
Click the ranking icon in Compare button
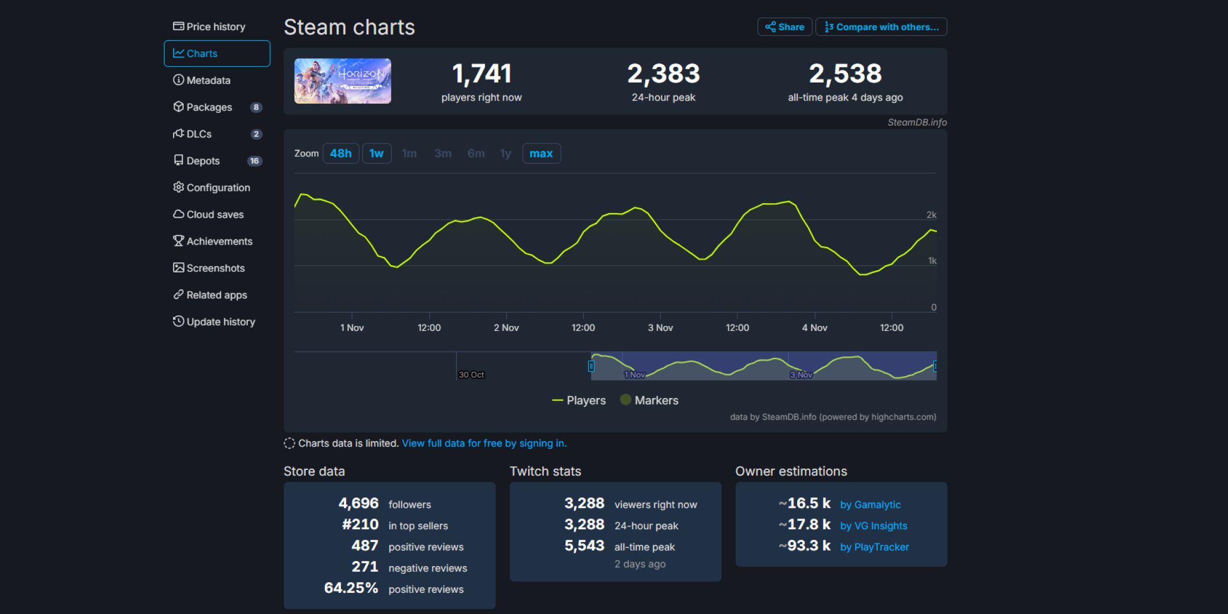(829, 27)
